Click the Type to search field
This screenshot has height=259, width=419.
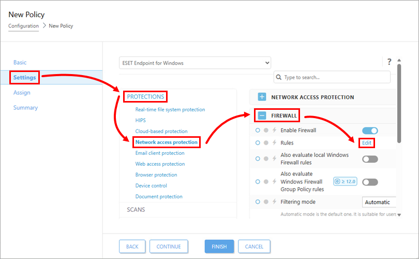click(x=332, y=77)
